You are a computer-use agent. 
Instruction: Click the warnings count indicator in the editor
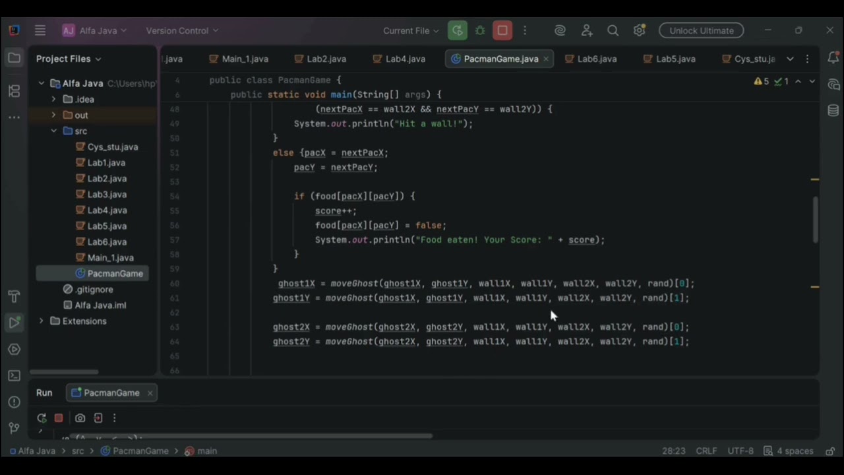[762, 81]
